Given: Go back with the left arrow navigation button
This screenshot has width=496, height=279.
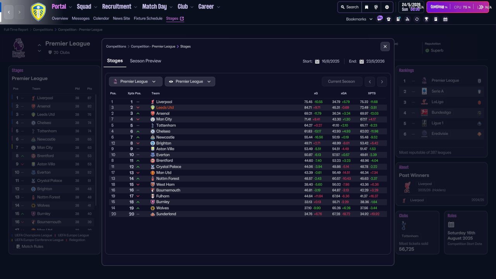Looking at the screenshot, I should coord(9,12).
